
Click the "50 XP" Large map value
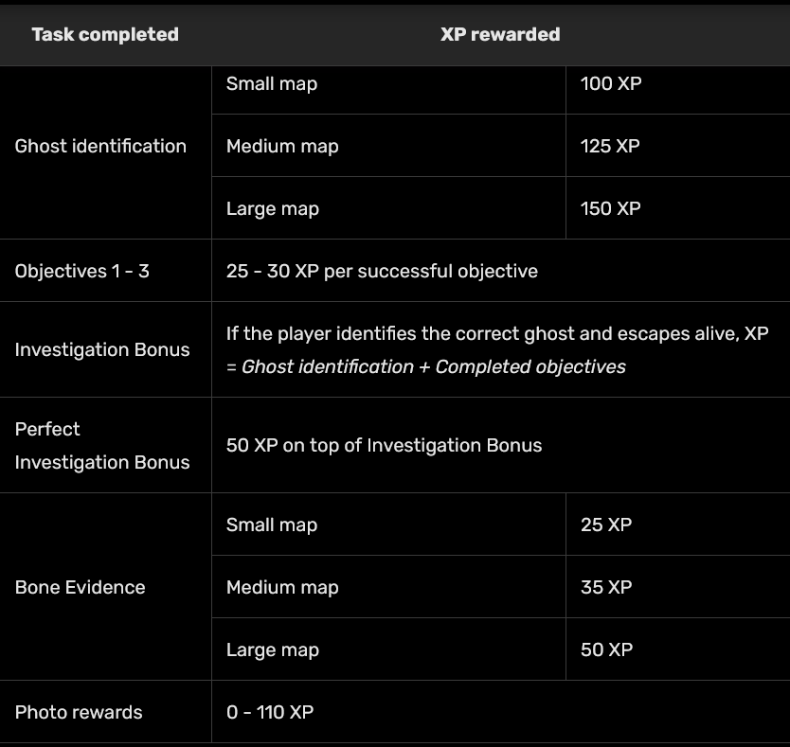tap(606, 649)
